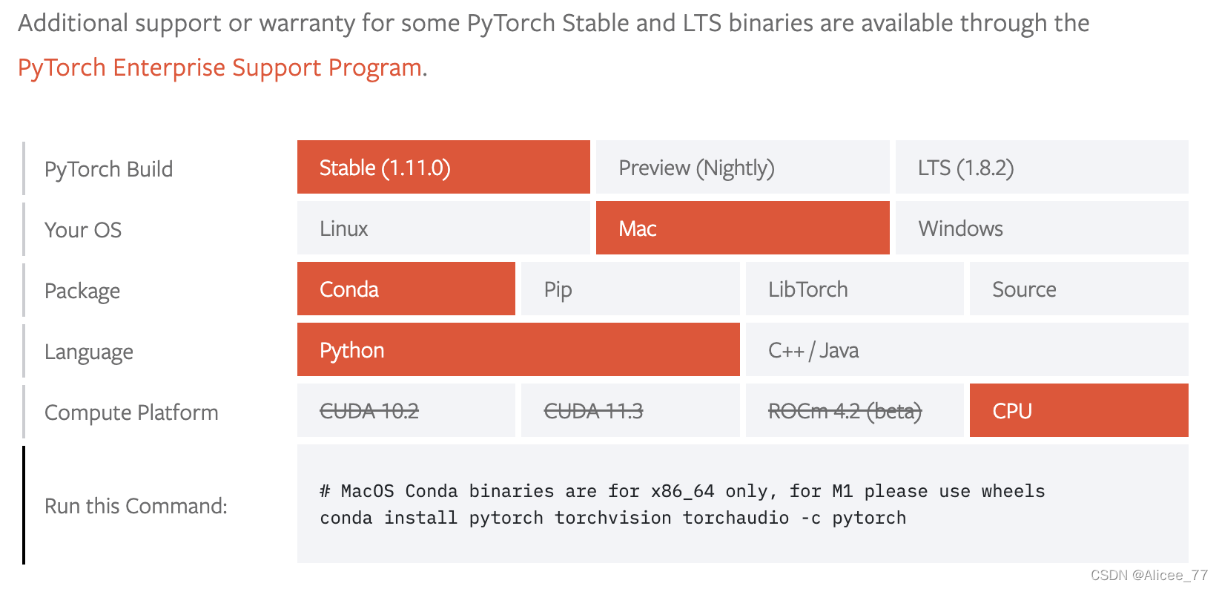Choose ROCm 4.2 (beta) platform
The height and width of the screenshot is (589, 1219).
pyautogui.click(x=853, y=410)
